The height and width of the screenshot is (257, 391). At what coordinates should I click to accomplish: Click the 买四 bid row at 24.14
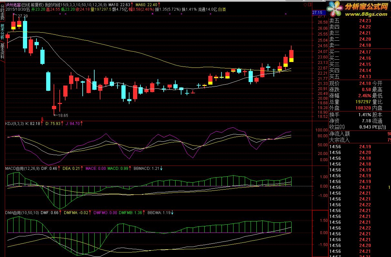click(x=360, y=70)
